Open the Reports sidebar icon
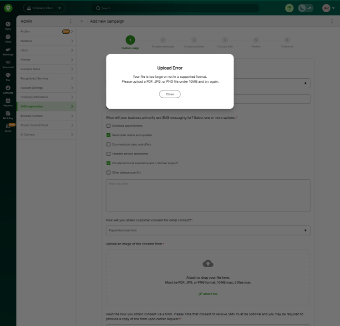The image size is (340, 326). tap(8, 101)
